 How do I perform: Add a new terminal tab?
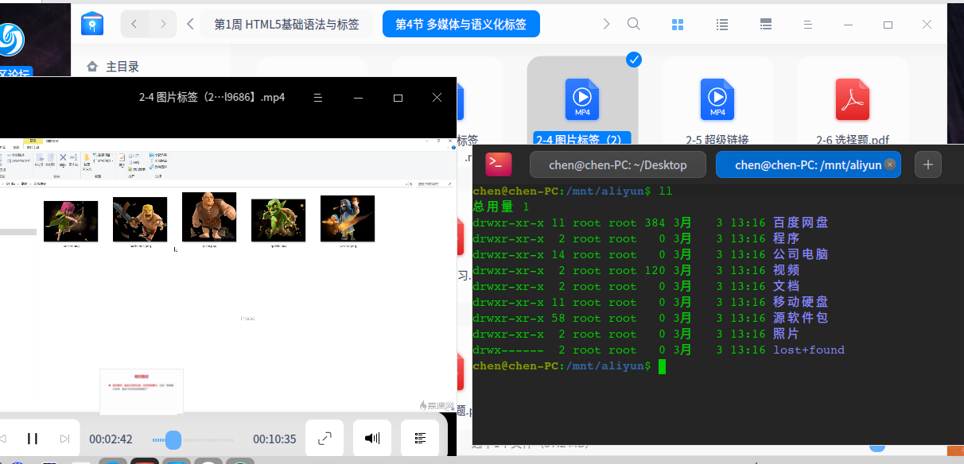928,164
